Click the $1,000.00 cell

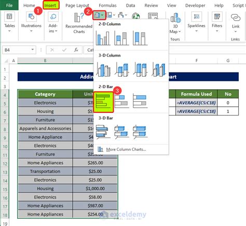click(x=95, y=189)
